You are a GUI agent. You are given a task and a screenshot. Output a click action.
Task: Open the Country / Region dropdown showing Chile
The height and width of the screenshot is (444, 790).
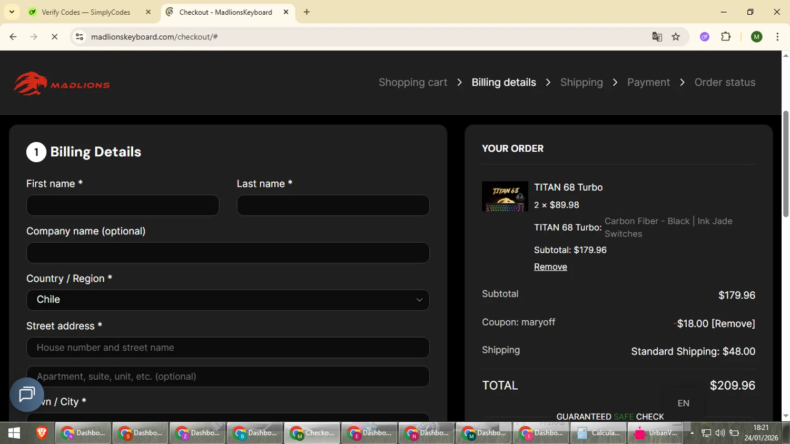coord(228,300)
